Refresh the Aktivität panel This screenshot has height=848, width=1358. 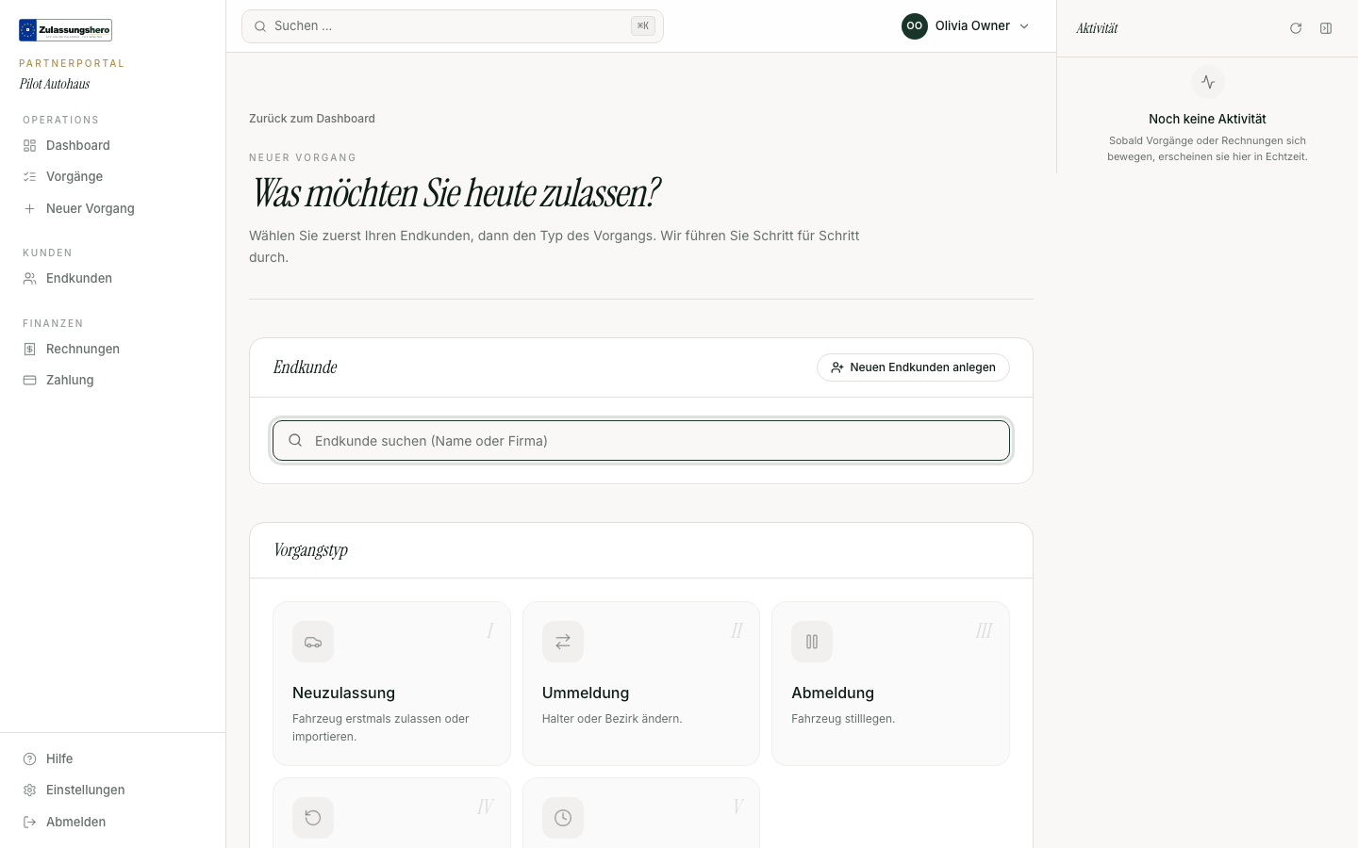(1296, 28)
